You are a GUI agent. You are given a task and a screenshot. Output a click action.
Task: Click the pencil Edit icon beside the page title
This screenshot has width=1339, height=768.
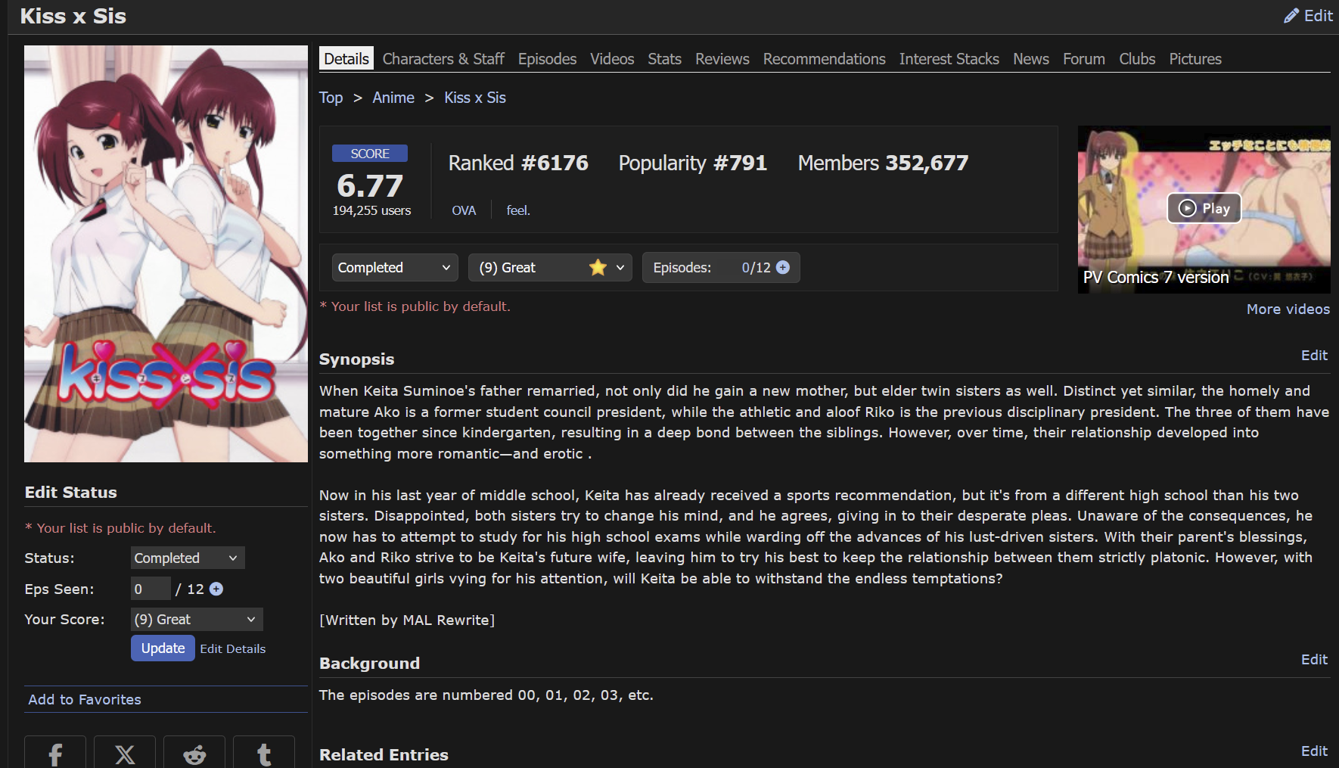tap(1308, 16)
